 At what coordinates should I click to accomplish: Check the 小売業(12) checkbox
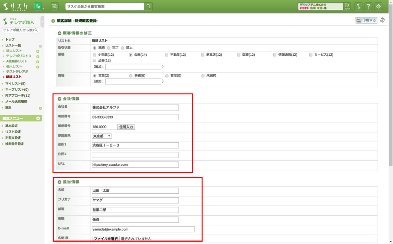(x=94, y=55)
